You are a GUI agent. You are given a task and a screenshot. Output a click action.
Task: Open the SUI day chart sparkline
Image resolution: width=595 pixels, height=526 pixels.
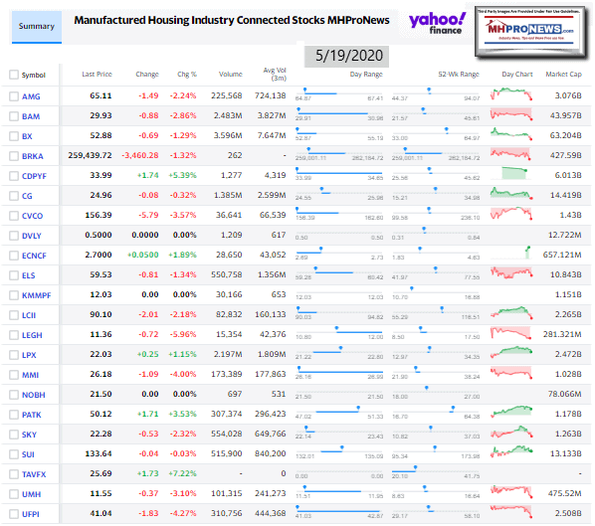[511, 451]
